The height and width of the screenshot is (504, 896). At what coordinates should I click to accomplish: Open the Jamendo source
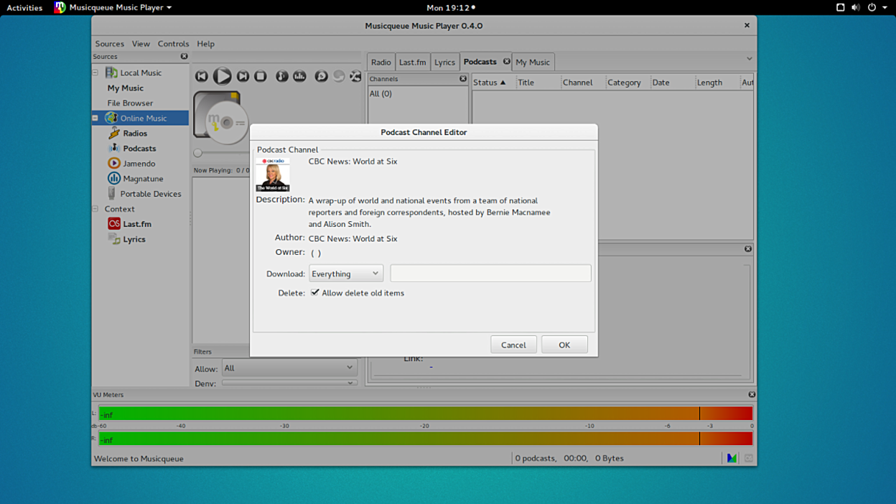point(139,163)
